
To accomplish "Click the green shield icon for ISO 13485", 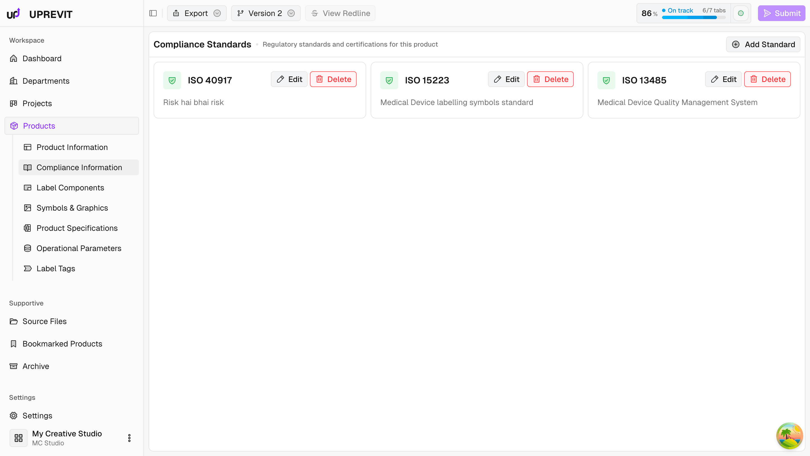I will [x=606, y=80].
